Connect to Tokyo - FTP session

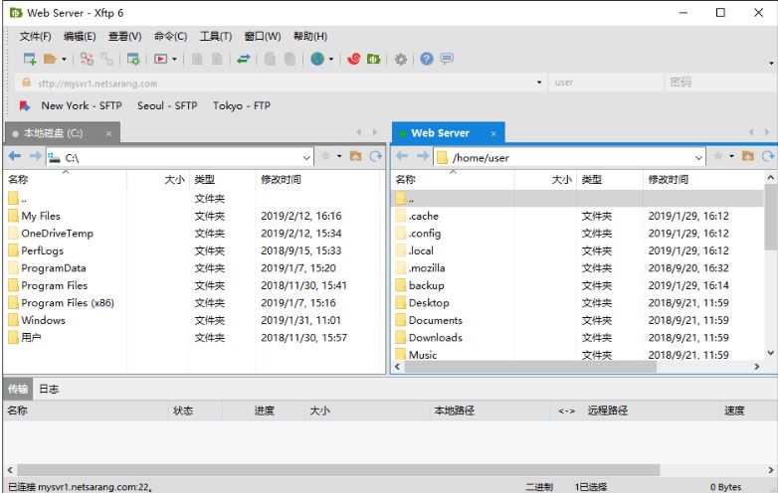coord(242,105)
